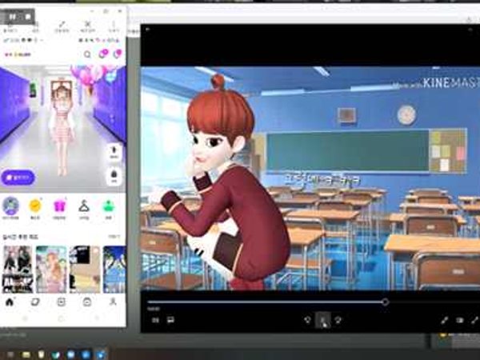Open the teal bird icon on the taskbar

coord(56,354)
